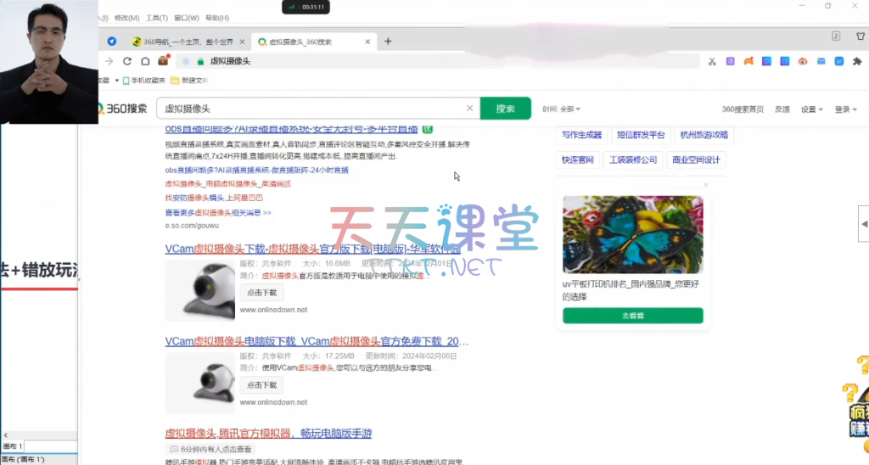Click the green 去看看 button
869x465 pixels.
[632, 316]
